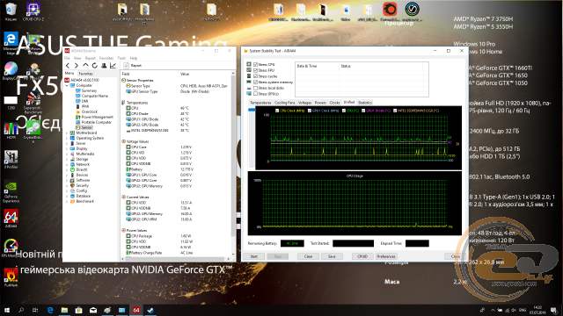Open Microsoft Store from the taskbar
This screenshot has width=563, height=316.
point(78,310)
